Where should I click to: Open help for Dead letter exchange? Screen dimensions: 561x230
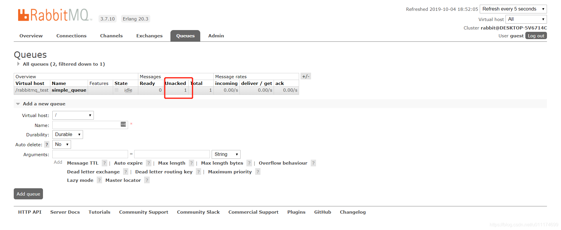[x=125, y=172]
